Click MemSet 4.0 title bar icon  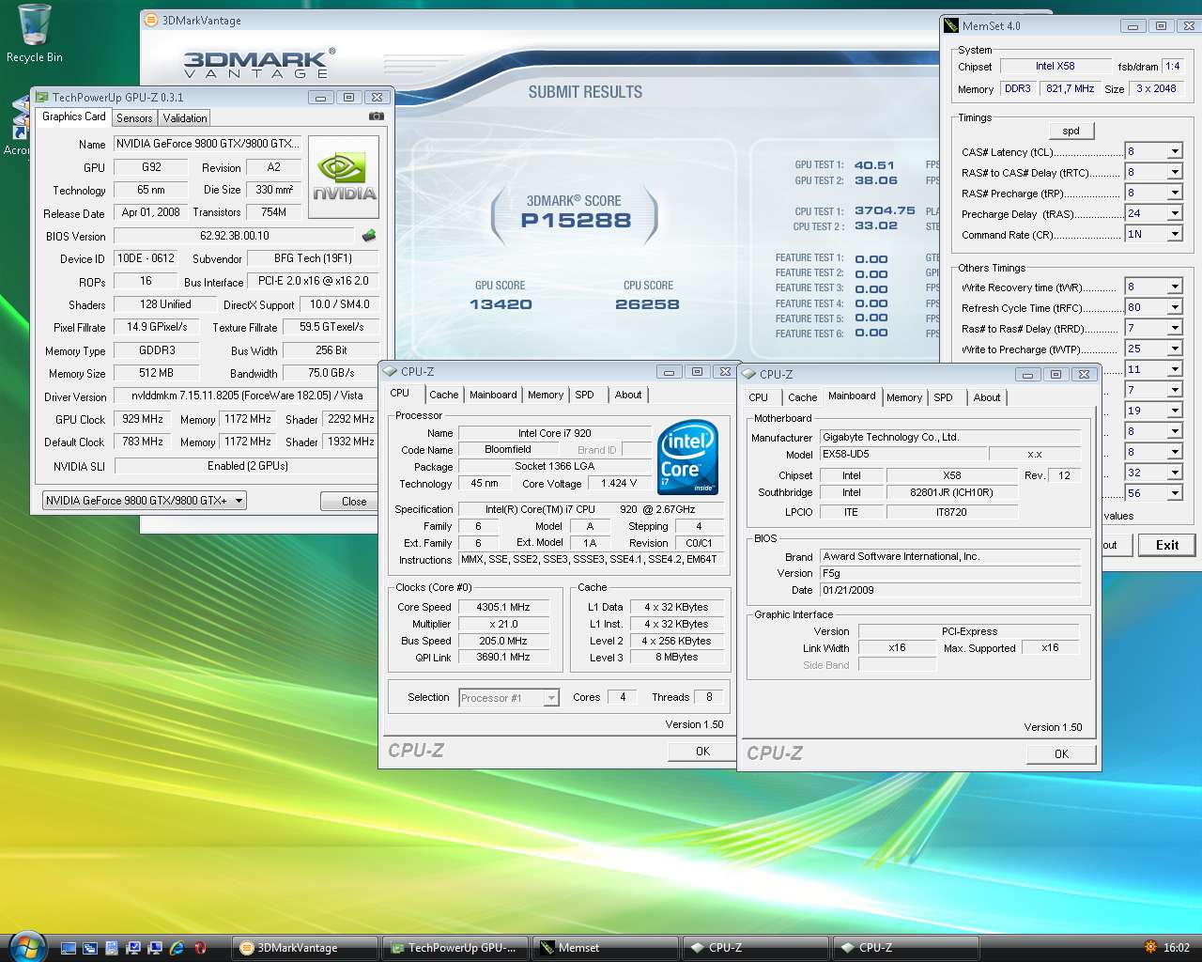pos(952,25)
